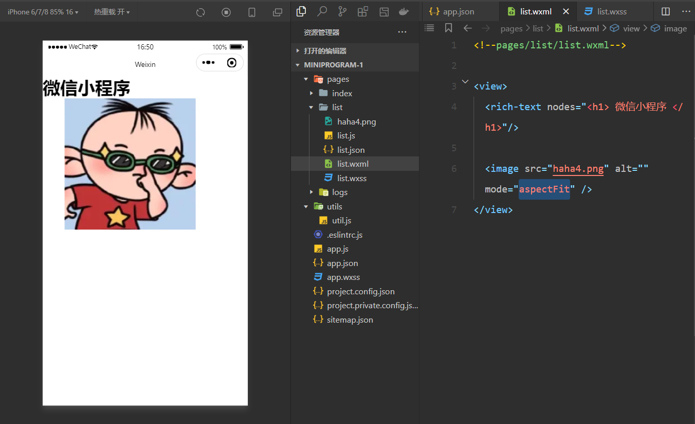This screenshot has width=695, height=424.
Task: Click the refresh simulator icon
Action: tap(200, 12)
